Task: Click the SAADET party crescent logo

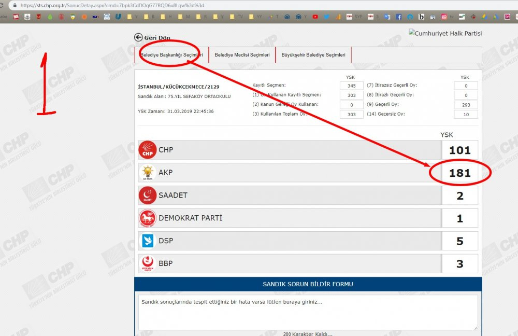Action: 147,195
